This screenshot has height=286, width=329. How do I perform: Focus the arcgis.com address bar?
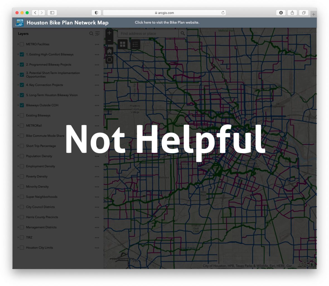pyautogui.click(x=164, y=13)
